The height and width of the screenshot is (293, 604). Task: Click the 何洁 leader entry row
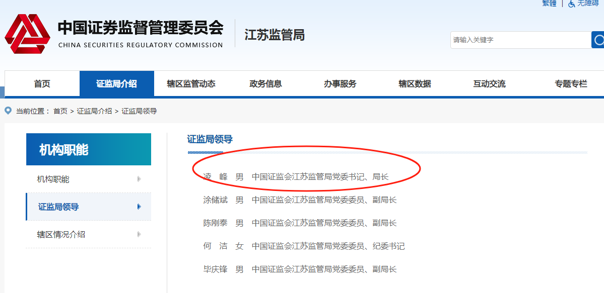[x=304, y=246]
